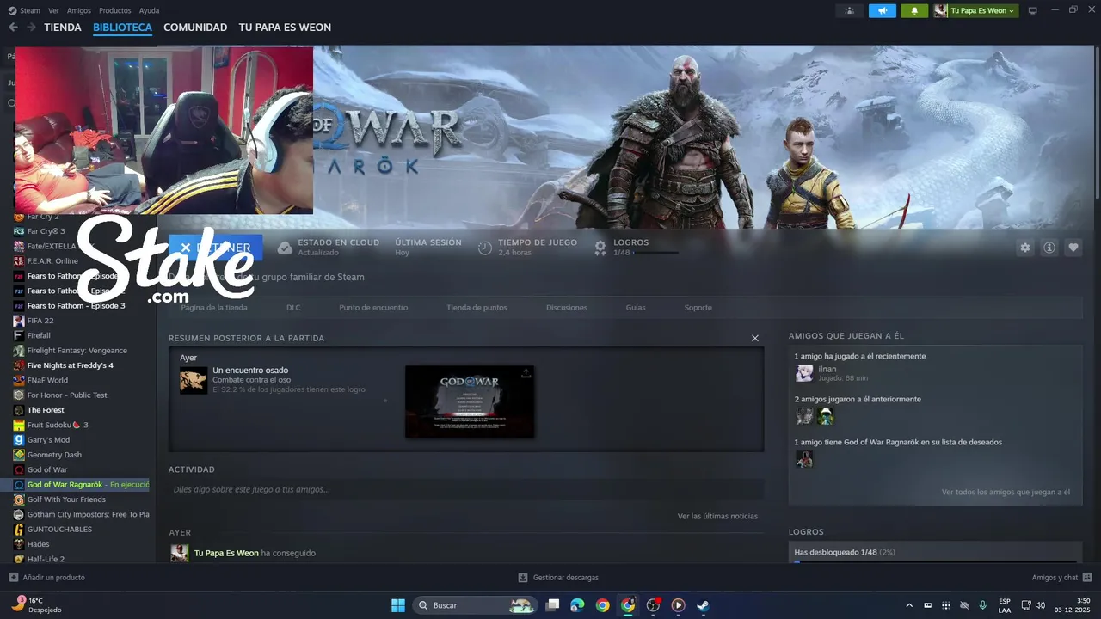The height and width of the screenshot is (619, 1101).
Task: Show hidden system tray icons chevron
Action: point(909,605)
